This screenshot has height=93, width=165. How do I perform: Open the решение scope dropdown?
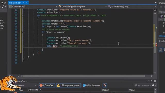tap(36, 86)
